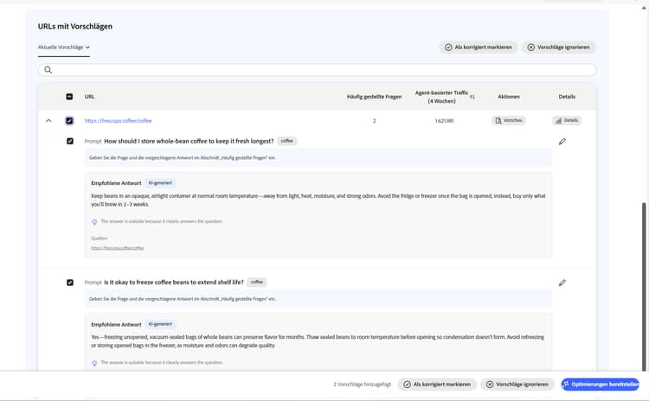This screenshot has height=401, width=649.
Task: Click the coffee tag on the whole-bean prompt
Action: pyautogui.click(x=286, y=141)
